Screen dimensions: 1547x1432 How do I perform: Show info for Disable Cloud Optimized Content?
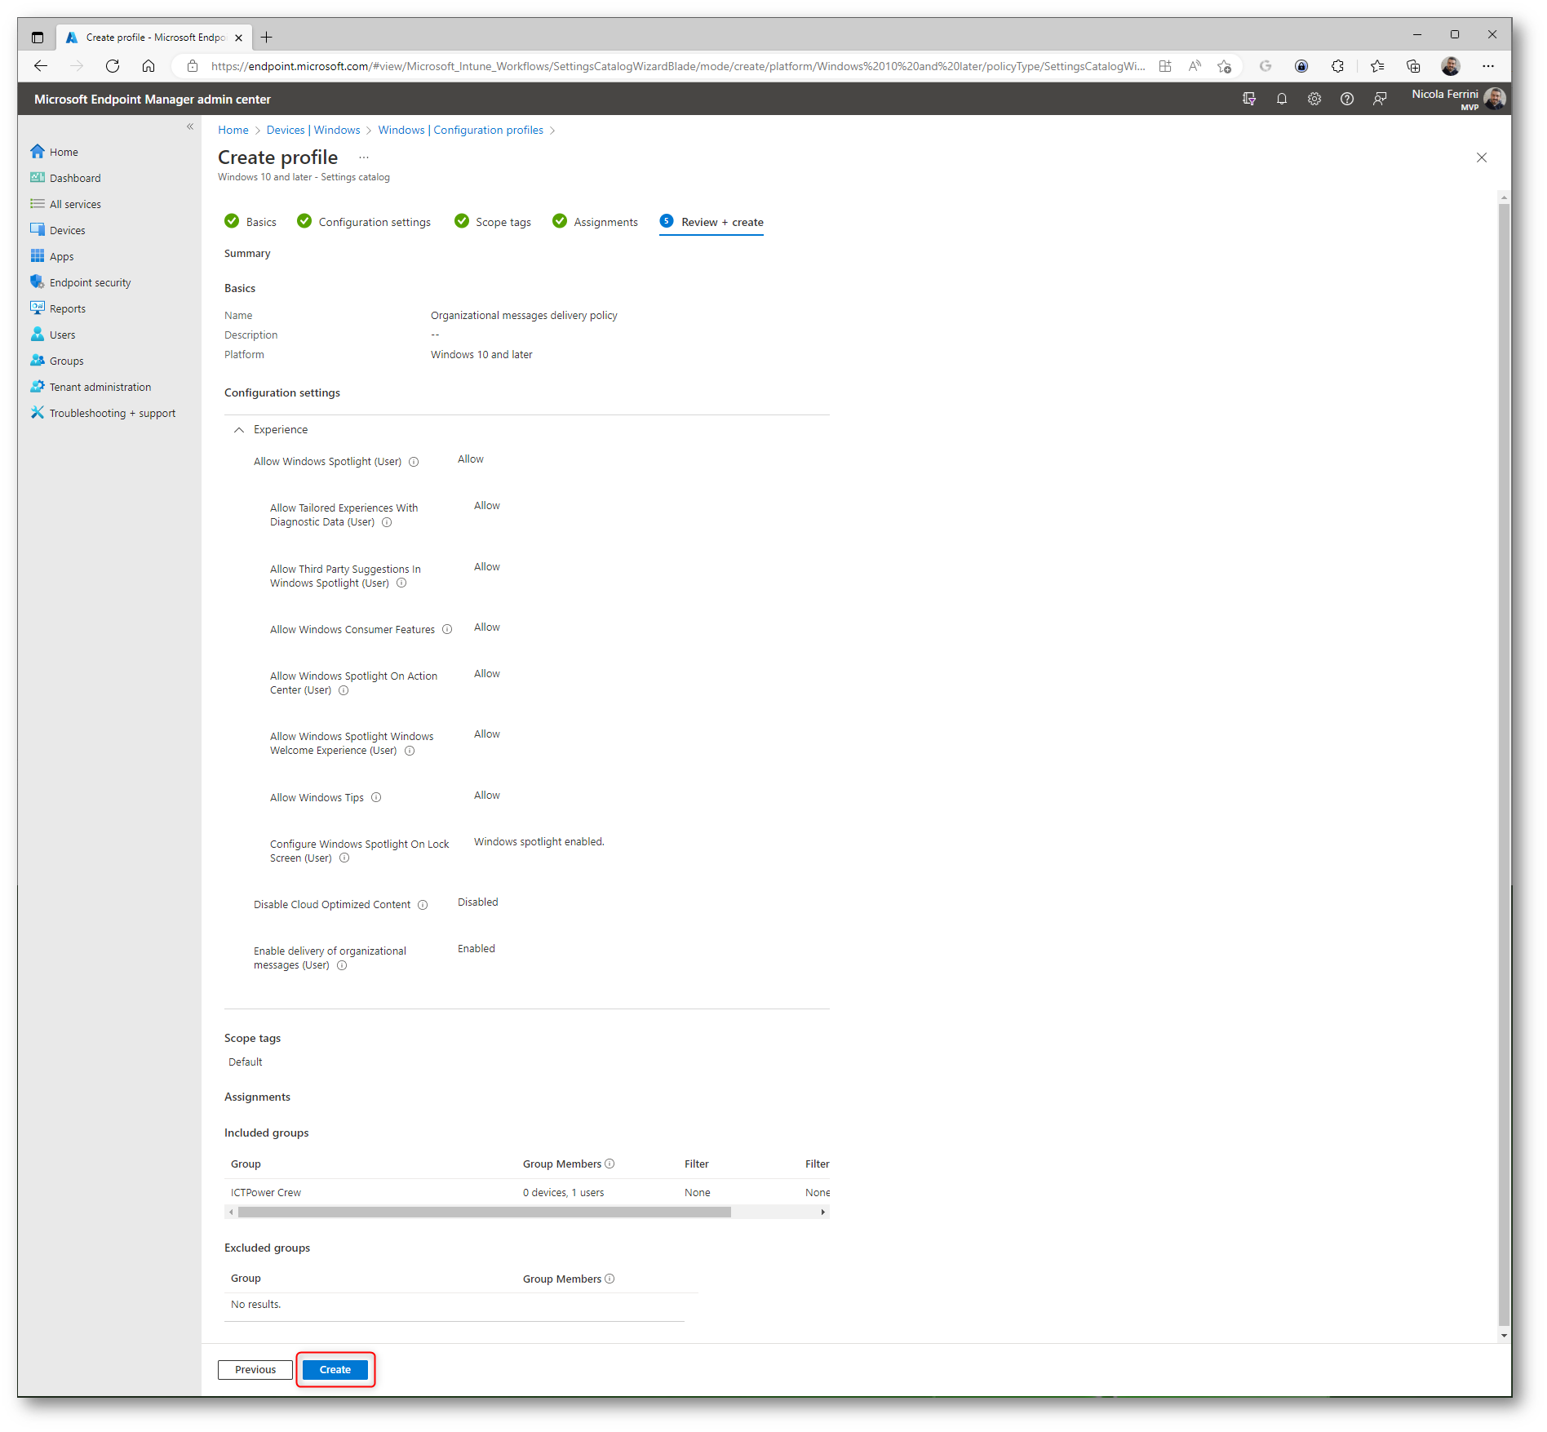pyautogui.click(x=423, y=905)
